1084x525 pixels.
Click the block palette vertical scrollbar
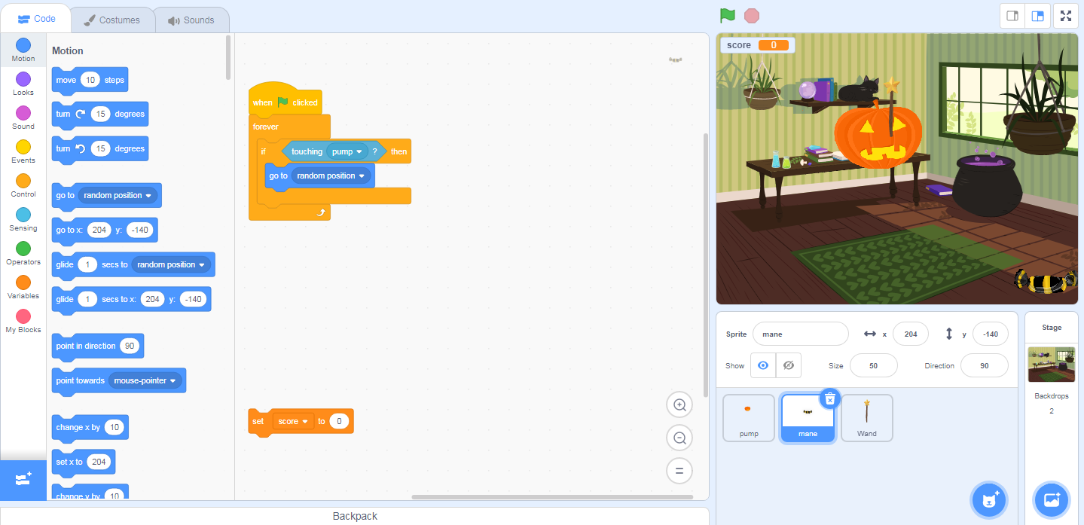pos(228,57)
